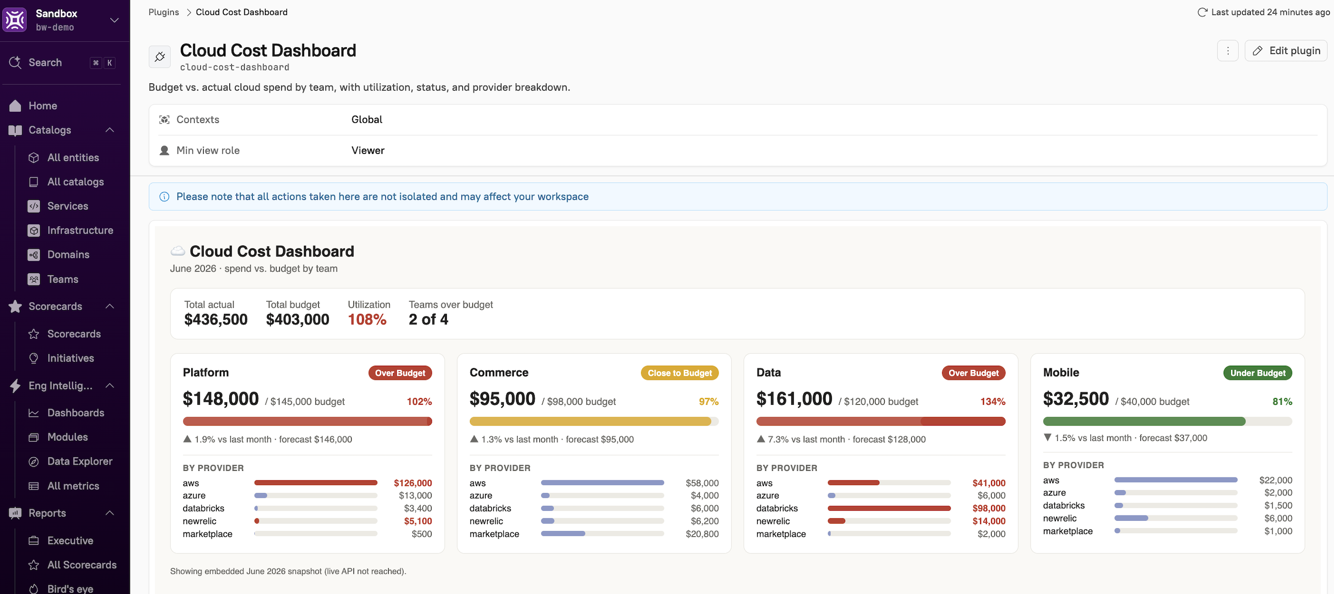Click the Services code icon
Viewport: 1334px width, 594px height.
(x=34, y=206)
